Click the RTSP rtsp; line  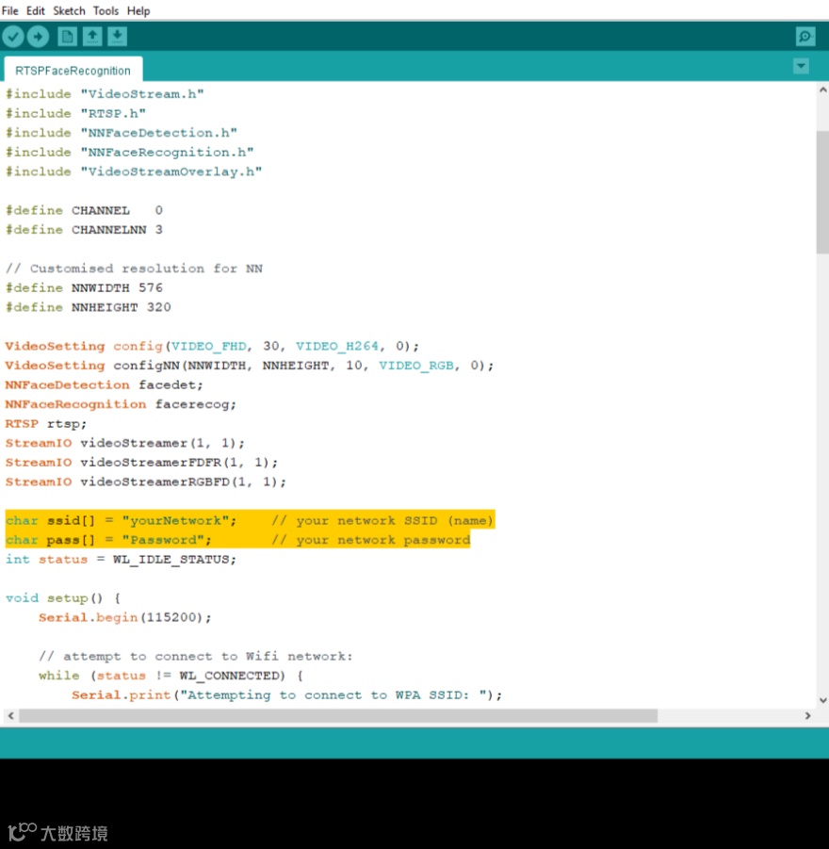[x=46, y=424]
